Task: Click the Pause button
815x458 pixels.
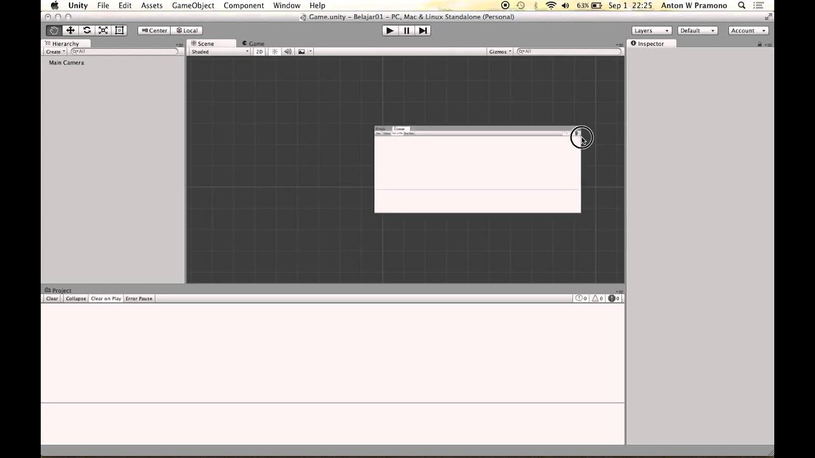Action: pyautogui.click(x=407, y=31)
